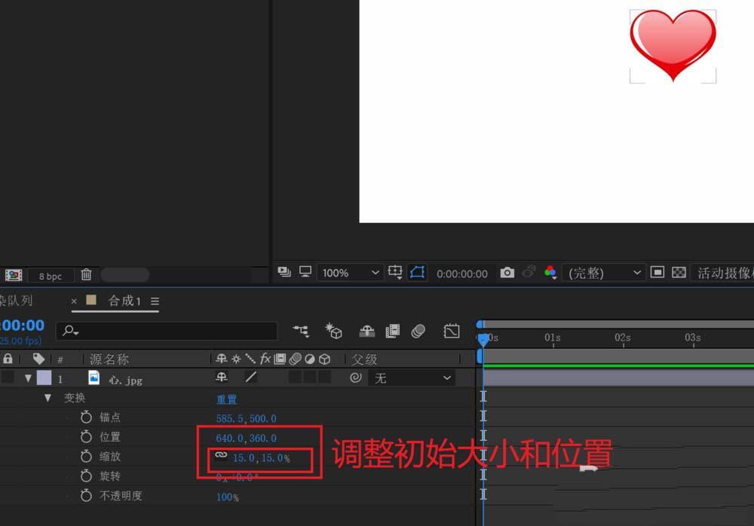Open the Composition Mini-Flowchart icon
This screenshot has width=754, height=526.
pyautogui.click(x=300, y=331)
